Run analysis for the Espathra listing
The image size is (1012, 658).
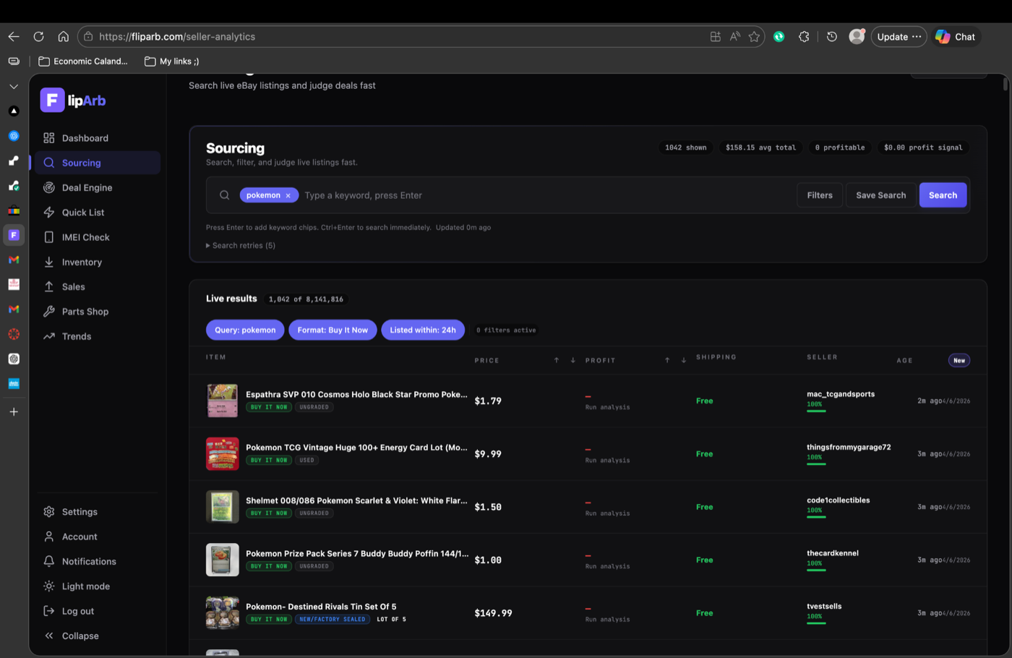[x=607, y=407]
